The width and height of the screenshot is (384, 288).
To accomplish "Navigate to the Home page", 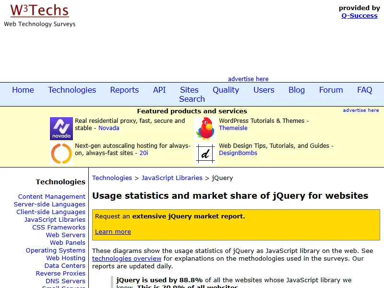I will (x=23, y=90).
